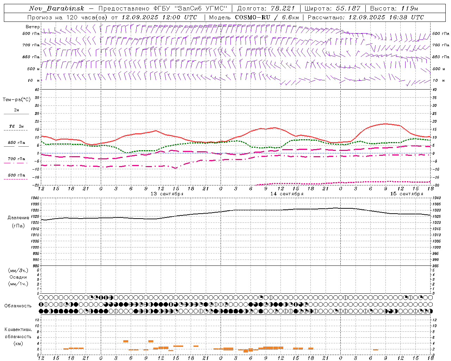
Task: Click the Ветер panel label
Action: 32,27
